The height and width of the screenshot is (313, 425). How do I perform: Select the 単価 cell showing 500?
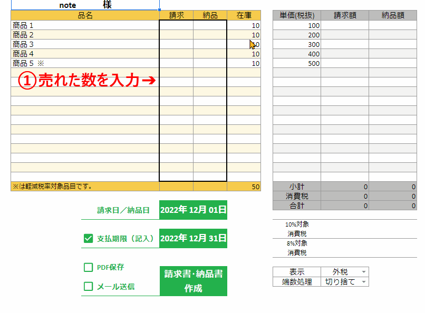(x=296, y=63)
